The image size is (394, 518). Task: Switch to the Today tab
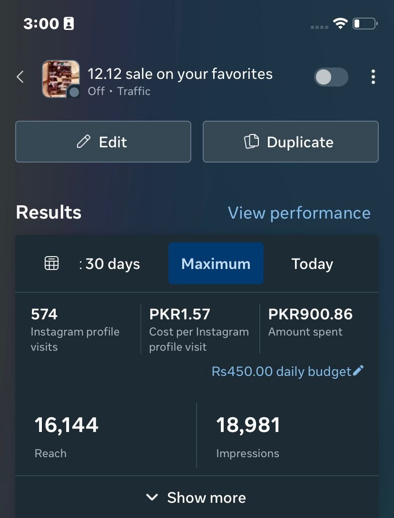312,264
